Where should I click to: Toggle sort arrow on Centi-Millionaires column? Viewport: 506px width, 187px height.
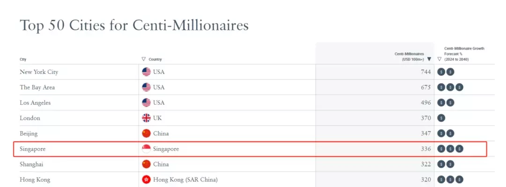(429, 59)
